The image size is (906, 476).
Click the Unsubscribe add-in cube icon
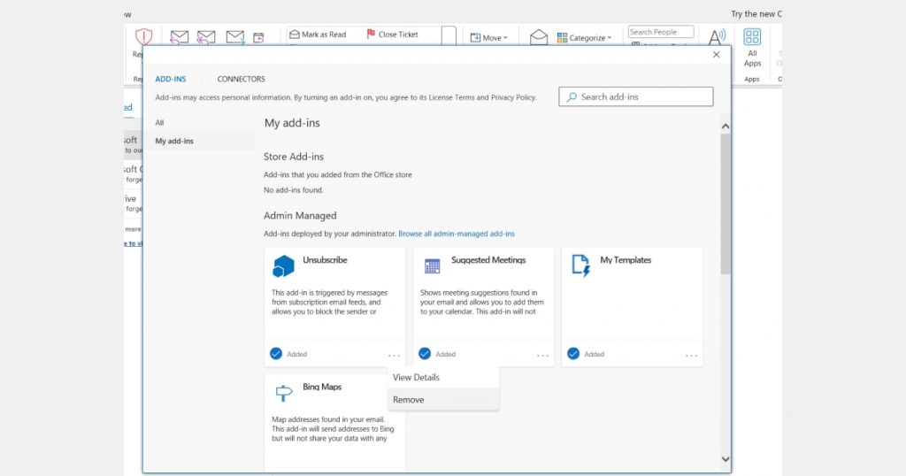(283, 265)
